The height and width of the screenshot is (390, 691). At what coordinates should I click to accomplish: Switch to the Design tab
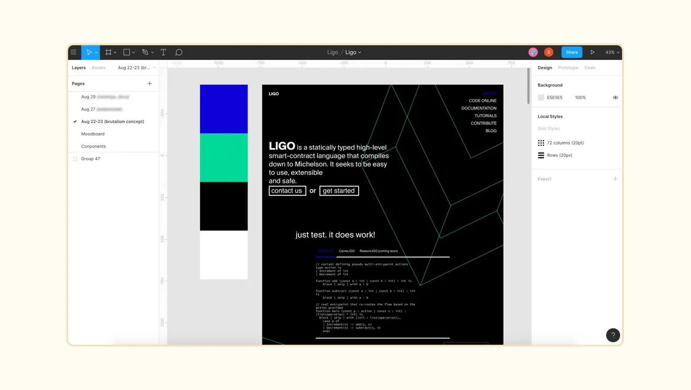pos(544,68)
